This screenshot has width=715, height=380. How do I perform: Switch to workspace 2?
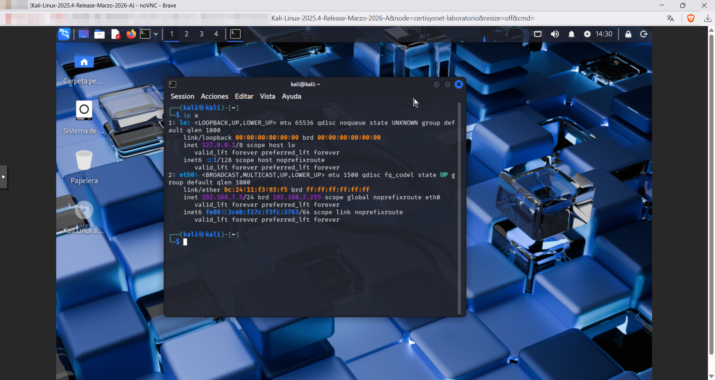point(187,34)
